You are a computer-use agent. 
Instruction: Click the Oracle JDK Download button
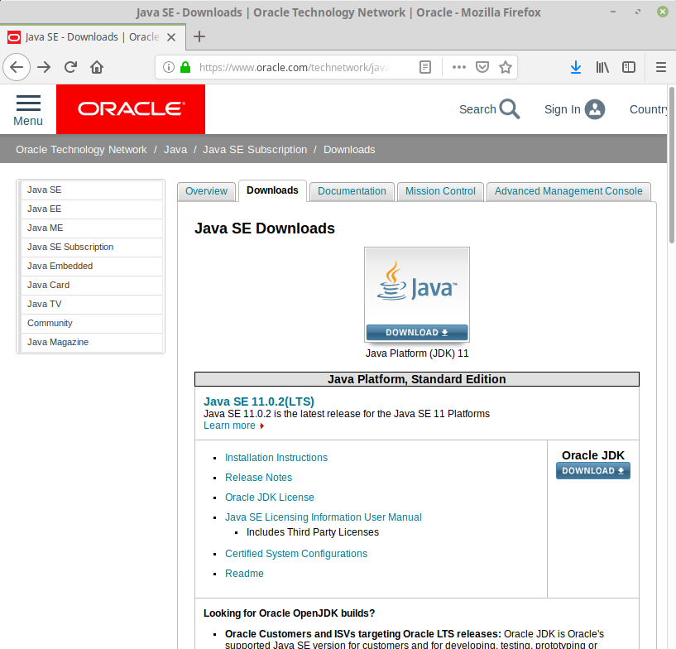(x=593, y=471)
